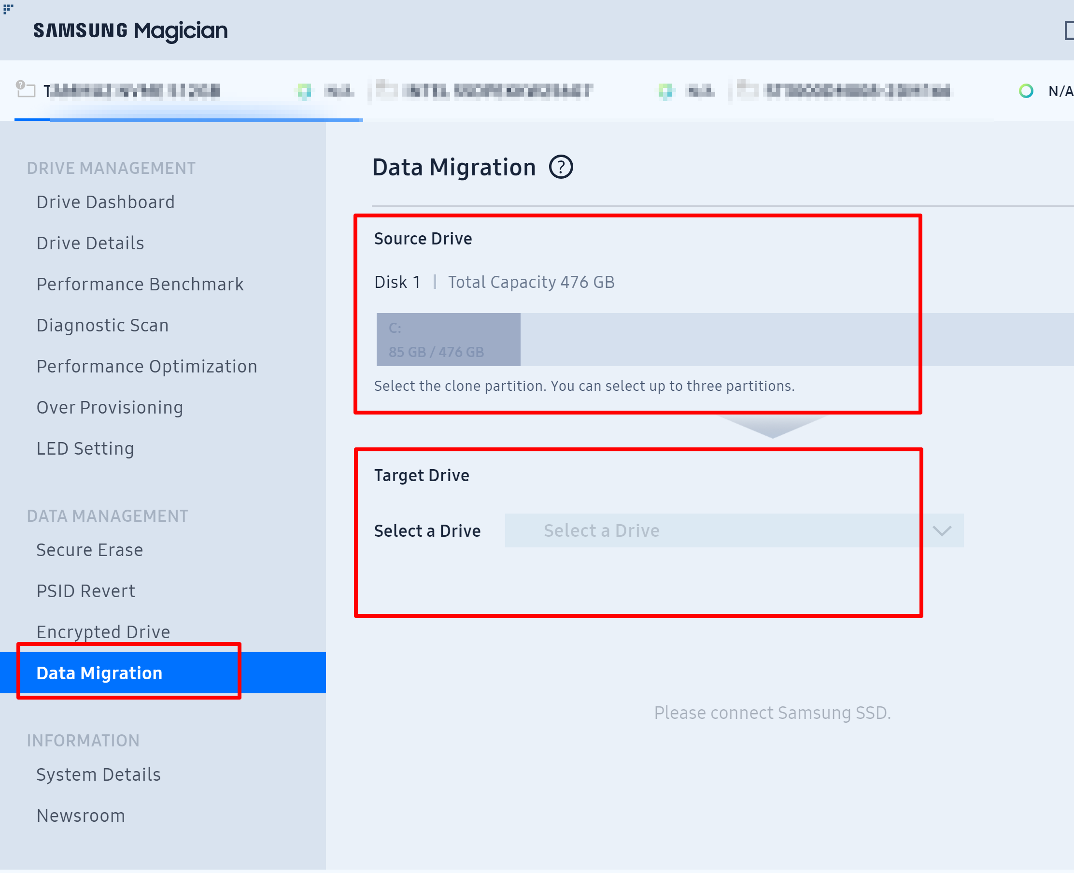The image size is (1074, 873).
Task: Select Diagnostic Scan in the sidebar
Action: 102,325
